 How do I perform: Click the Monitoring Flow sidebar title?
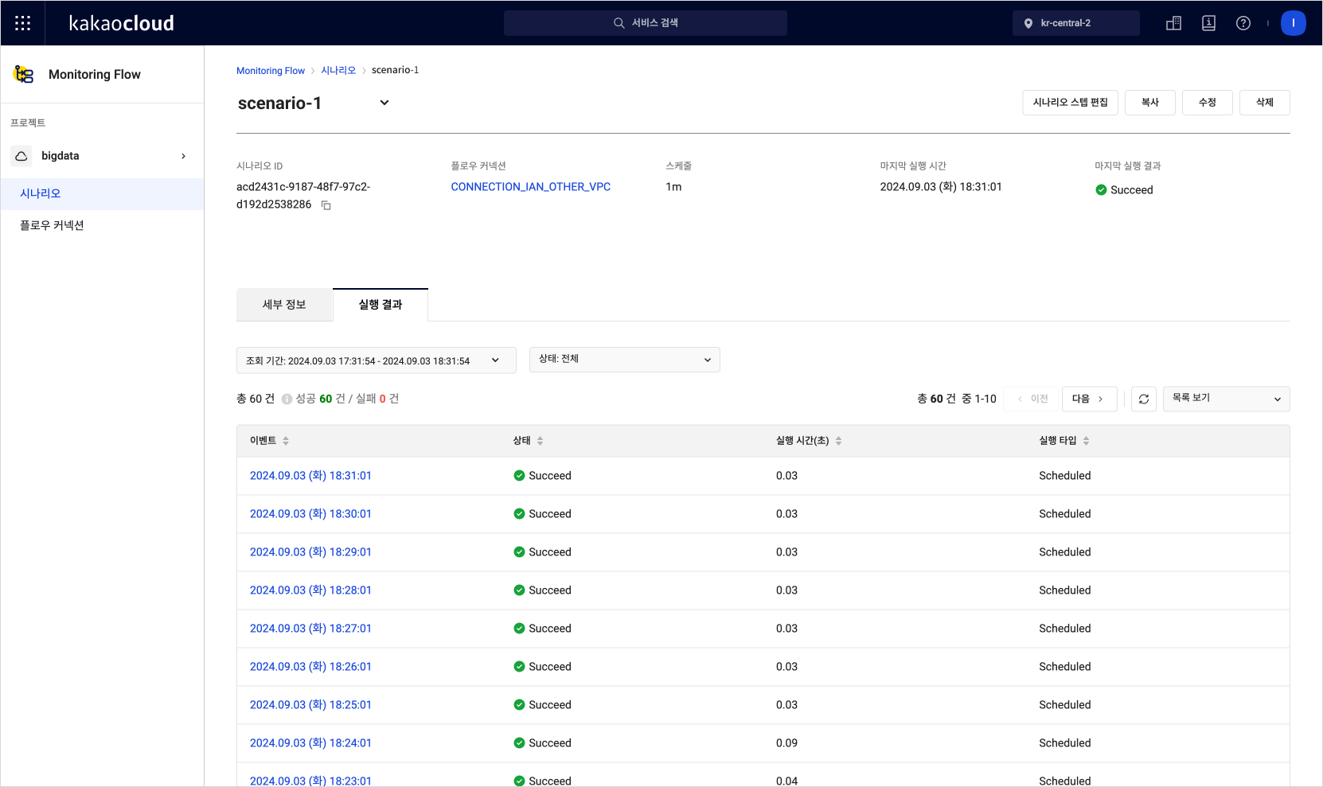[x=95, y=74]
